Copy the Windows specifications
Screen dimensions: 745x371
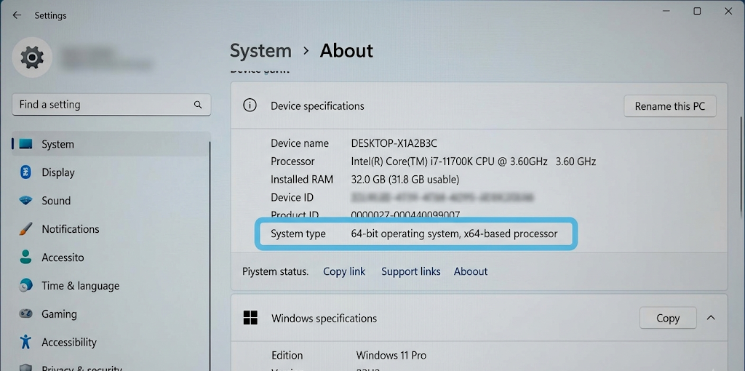click(x=668, y=319)
